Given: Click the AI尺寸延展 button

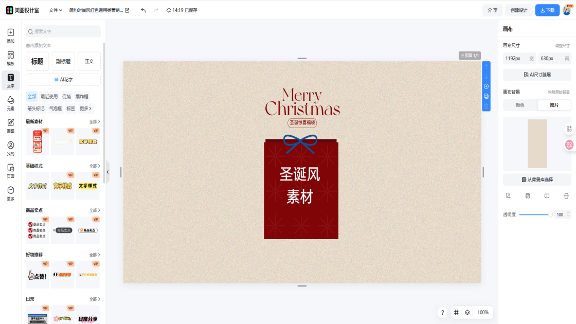Looking at the screenshot, I should click(537, 75).
